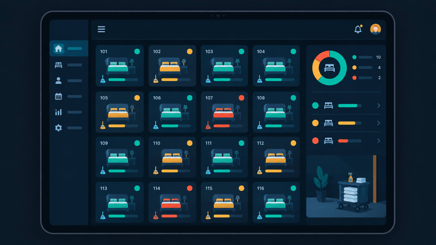Screen dimensions: 436x245
Task: Expand the red status row chevron
Action: click(x=379, y=141)
